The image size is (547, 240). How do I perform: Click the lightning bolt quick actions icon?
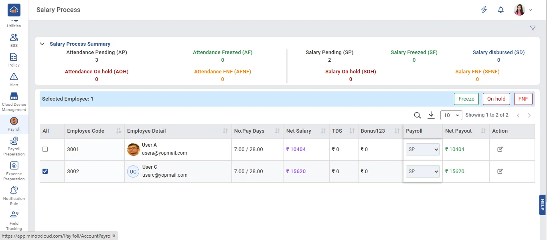[484, 10]
